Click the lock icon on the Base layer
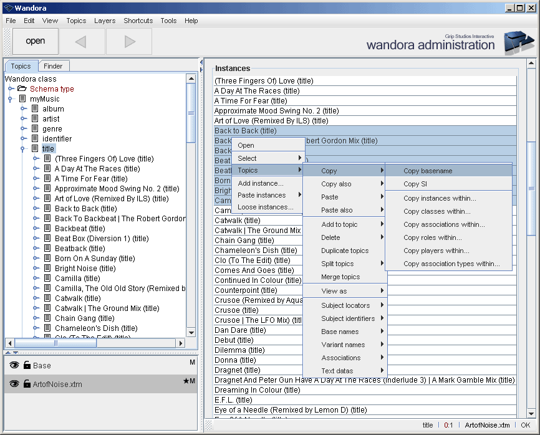 (x=26, y=365)
